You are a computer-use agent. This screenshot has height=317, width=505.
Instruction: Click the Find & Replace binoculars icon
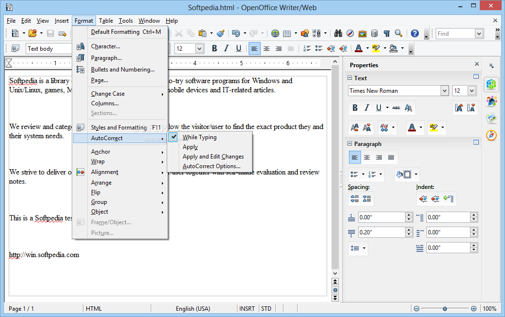338,33
